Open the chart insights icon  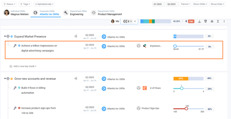[212, 22]
